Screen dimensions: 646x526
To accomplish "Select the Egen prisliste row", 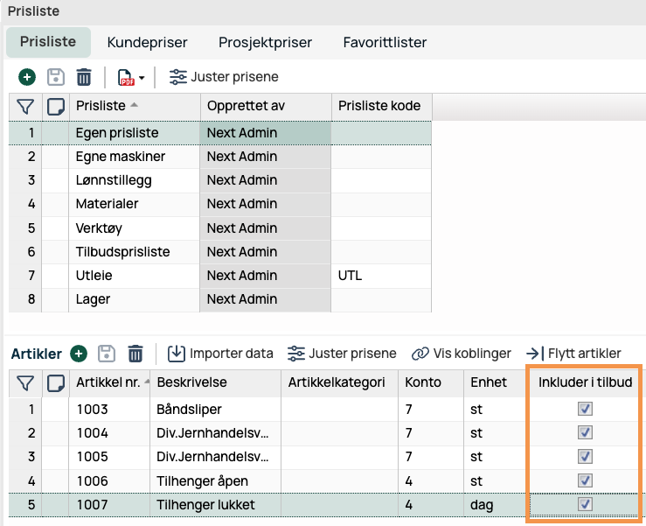I will pyautogui.click(x=220, y=133).
